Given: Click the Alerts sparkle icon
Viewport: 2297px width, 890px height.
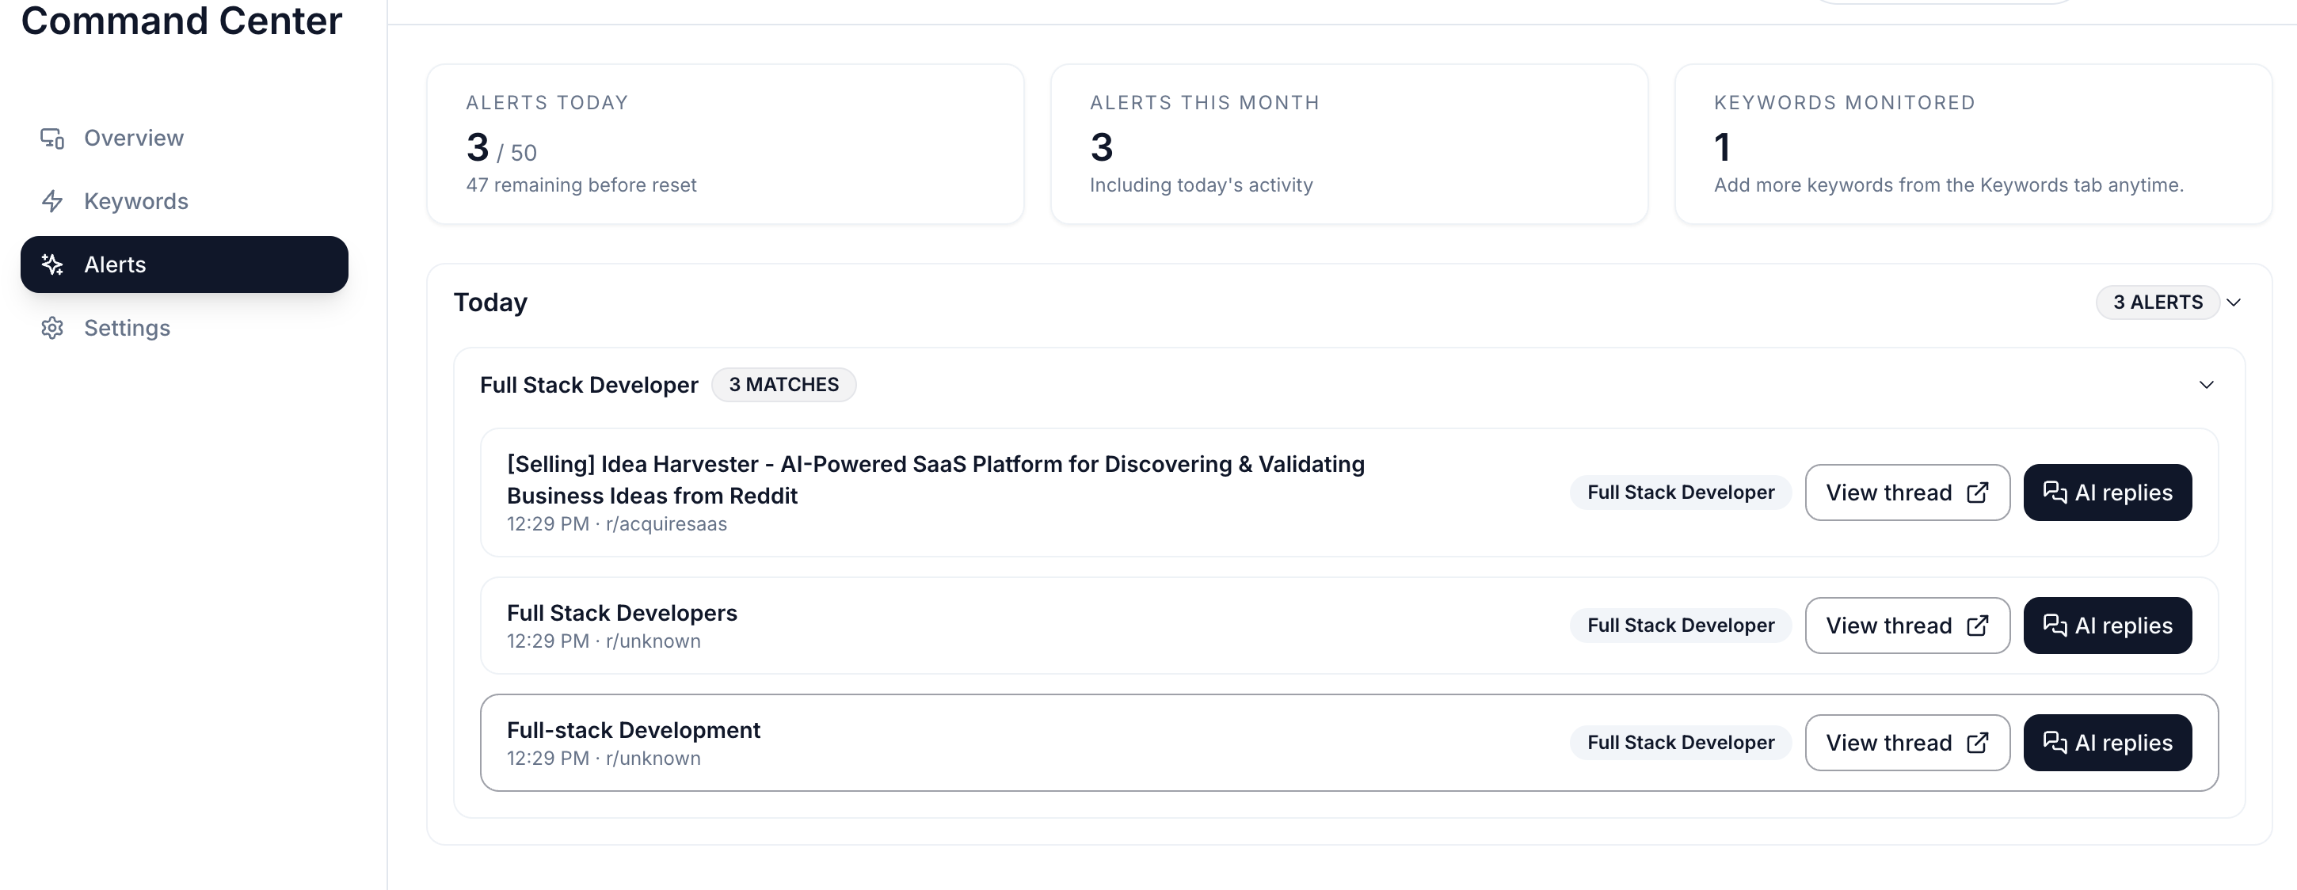Looking at the screenshot, I should [x=51, y=264].
